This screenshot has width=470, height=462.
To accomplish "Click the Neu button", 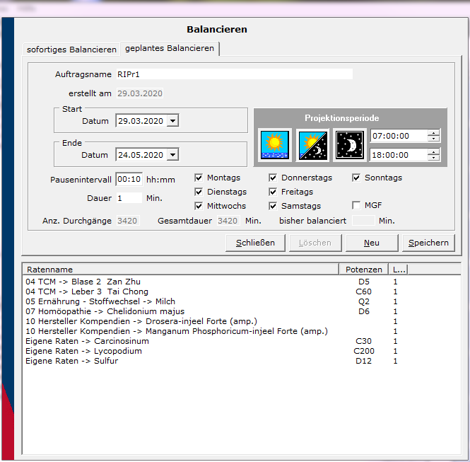I will [x=372, y=243].
